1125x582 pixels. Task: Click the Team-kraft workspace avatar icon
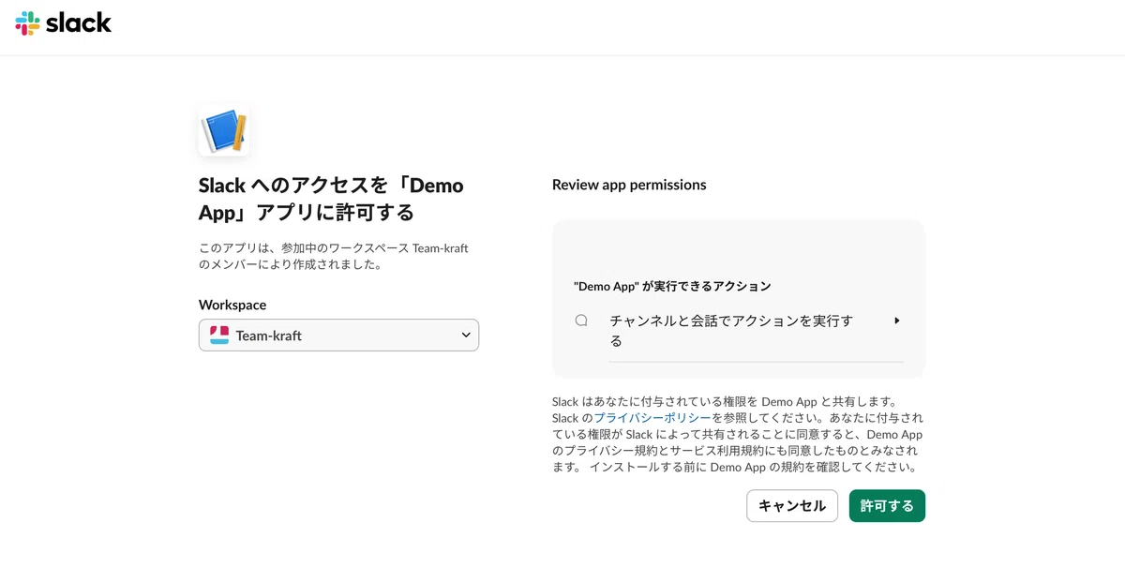point(219,336)
